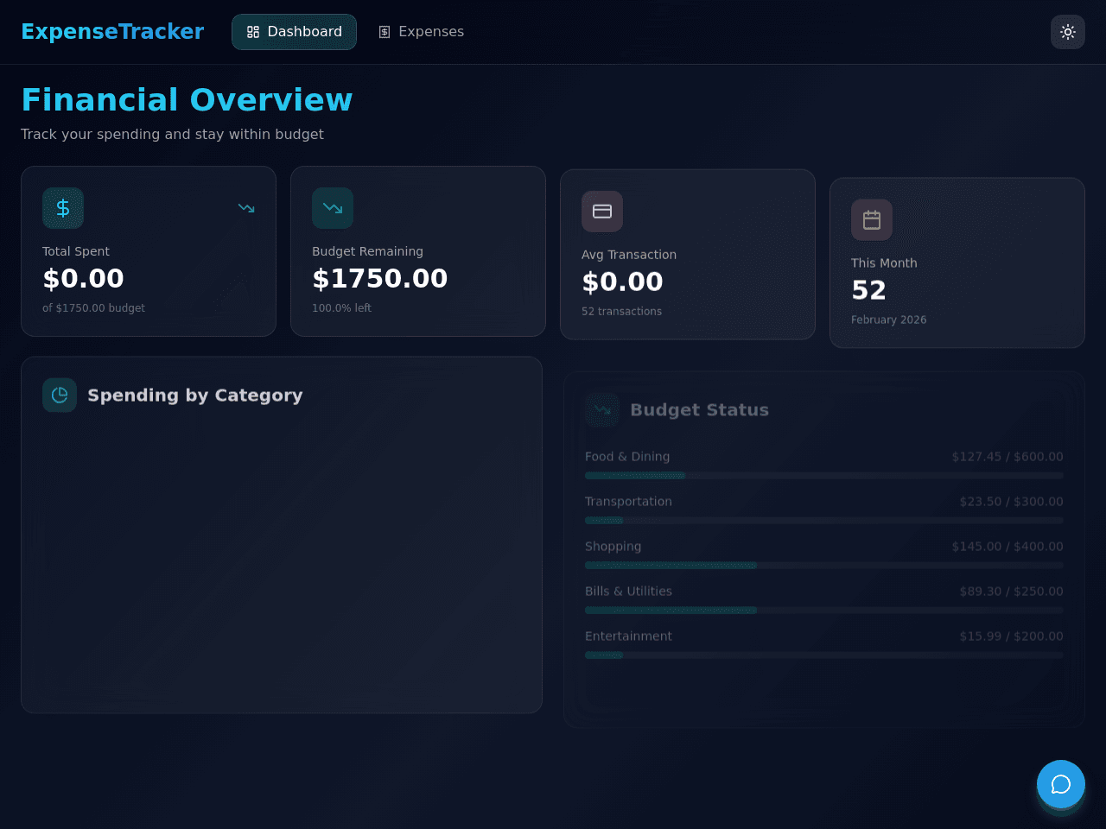Click the Food & Dining label
This screenshot has width=1106, height=829.
[x=627, y=457]
